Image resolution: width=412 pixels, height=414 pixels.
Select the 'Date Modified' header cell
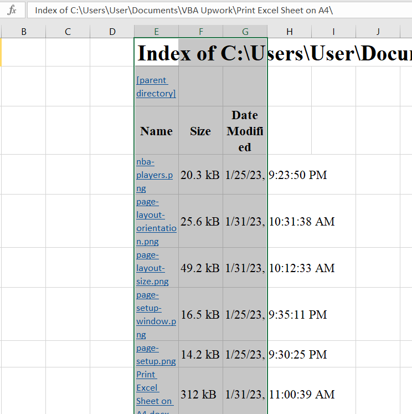pos(245,131)
